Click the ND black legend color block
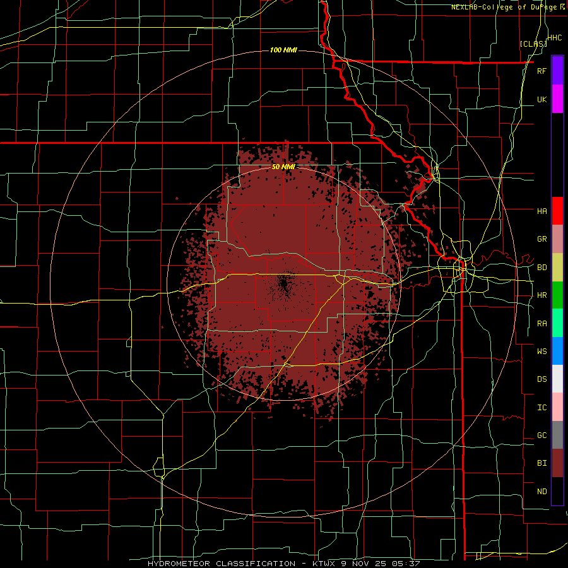 (x=557, y=491)
